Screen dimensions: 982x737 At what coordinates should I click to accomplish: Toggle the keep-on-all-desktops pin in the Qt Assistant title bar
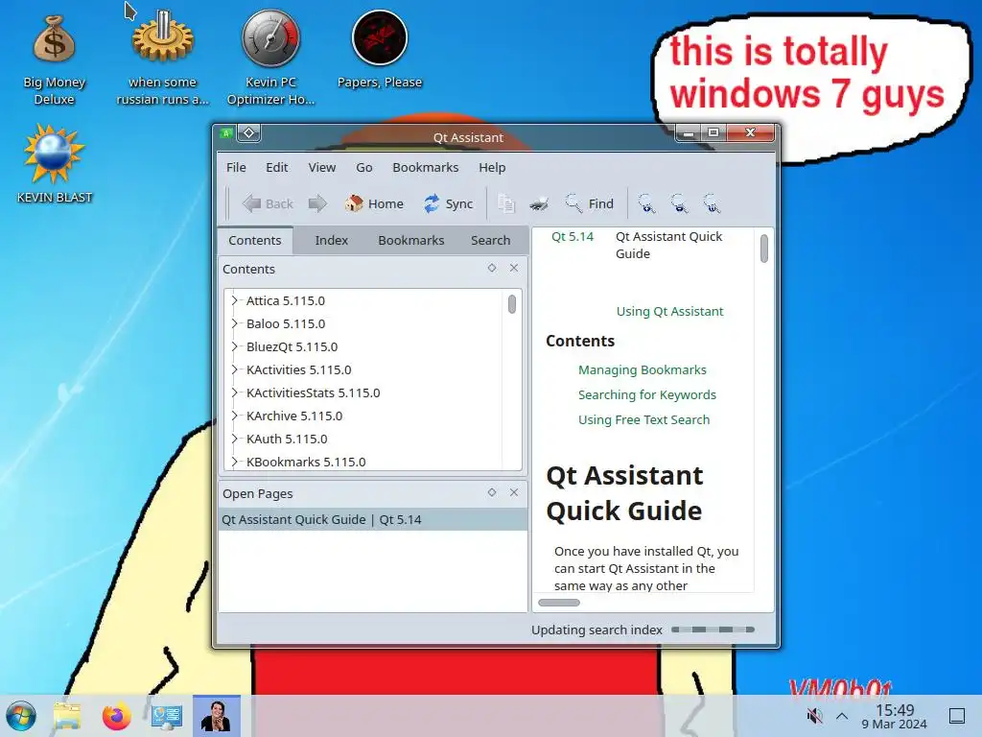pyautogui.click(x=248, y=132)
